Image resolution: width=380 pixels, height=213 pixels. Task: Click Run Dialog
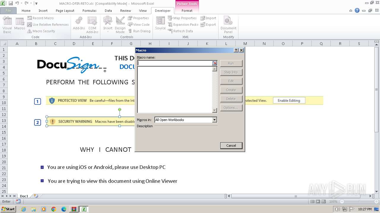pyautogui.click(x=139, y=31)
